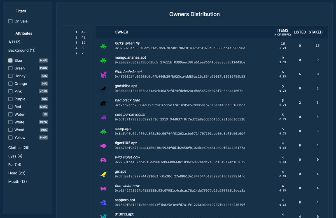Click the <0.1% badge next to Pink
336x218 pixels.
pyautogui.click(x=43, y=91)
